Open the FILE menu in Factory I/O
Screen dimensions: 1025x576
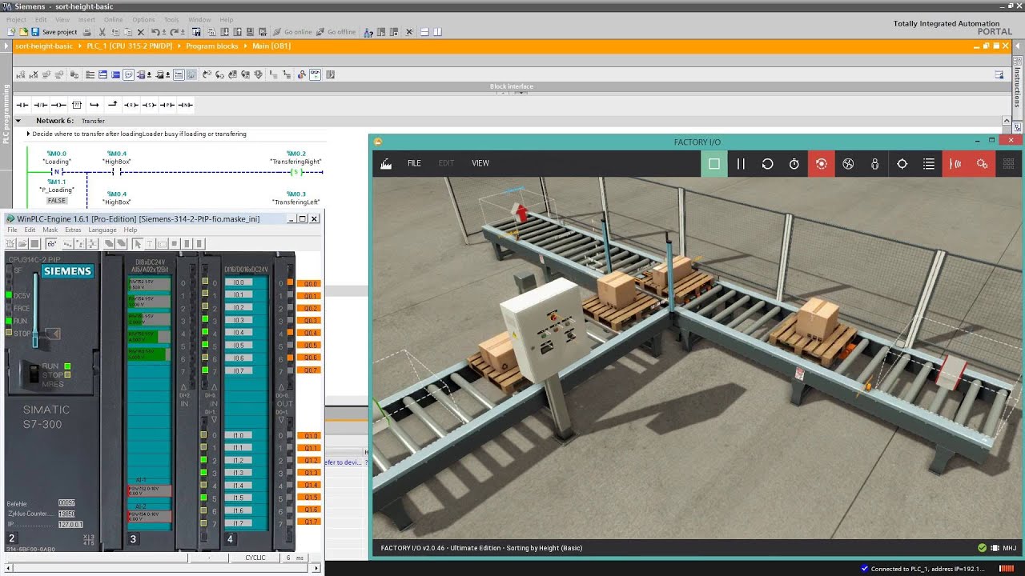414,163
